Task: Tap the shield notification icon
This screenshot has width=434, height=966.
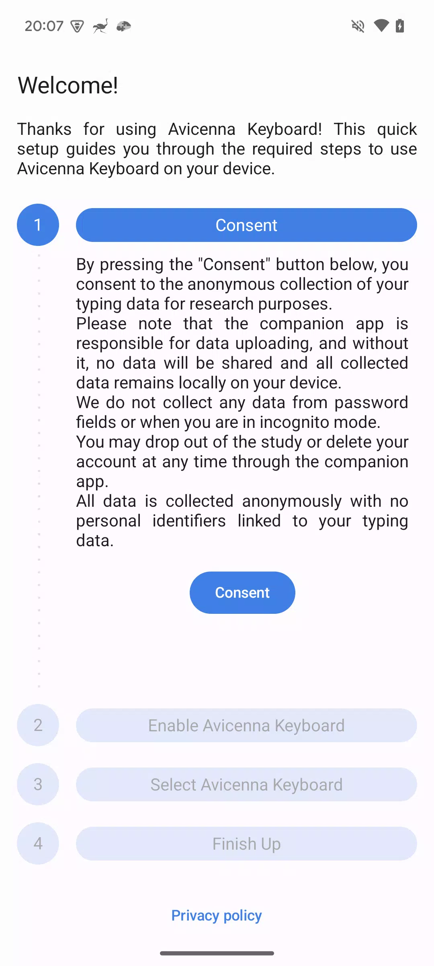Action: pos(77,27)
